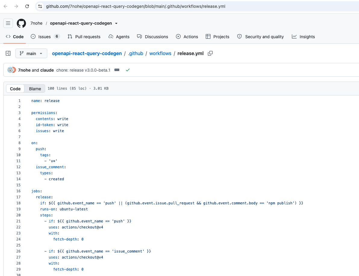
Task: Go to GitHub home via Octocat logo
Action: (21, 23)
